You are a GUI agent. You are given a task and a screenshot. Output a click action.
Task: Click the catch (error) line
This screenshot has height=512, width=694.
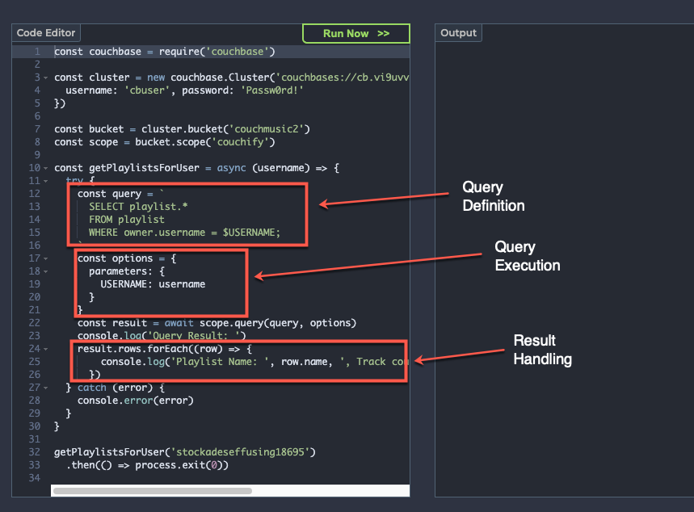pyautogui.click(x=115, y=388)
